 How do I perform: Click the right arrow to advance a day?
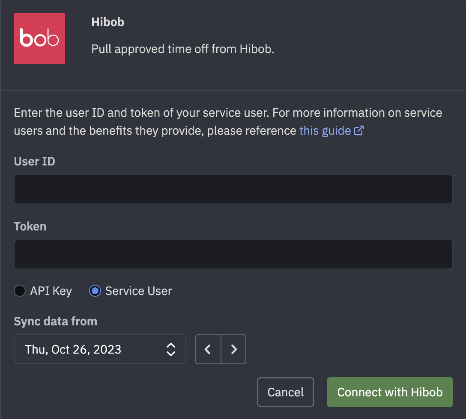pyautogui.click(x=233, y=349)
